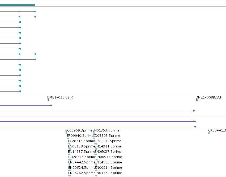Select the EN01353.5prime EST label

click(106, 130)
